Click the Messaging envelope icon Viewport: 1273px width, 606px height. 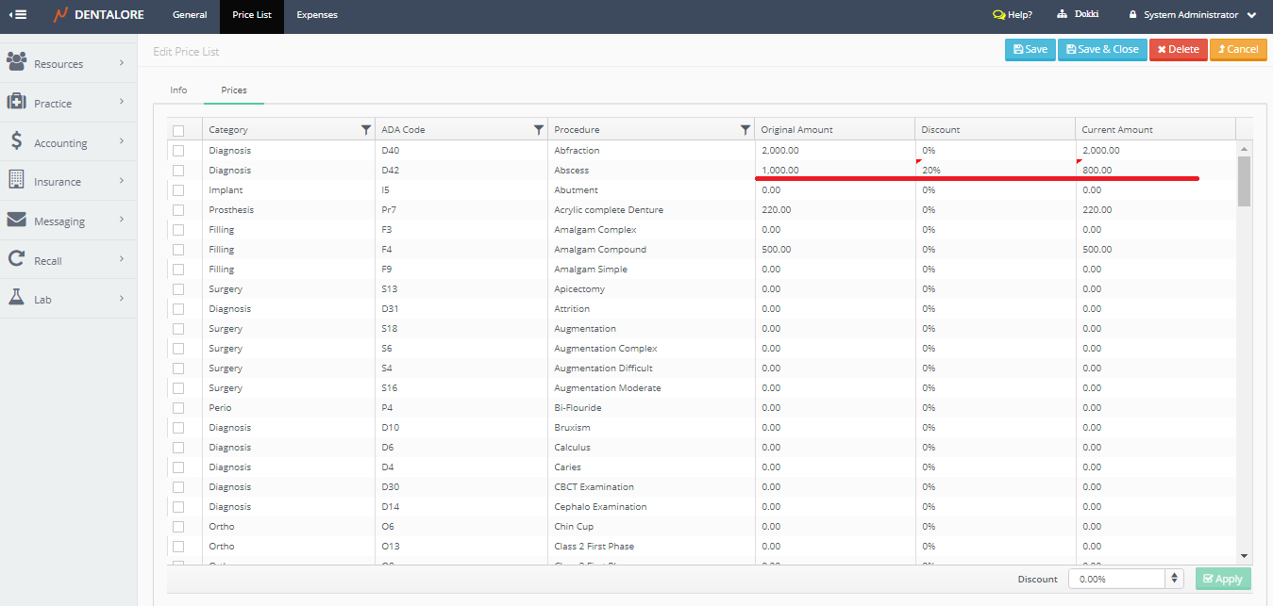tap(16, 220)
